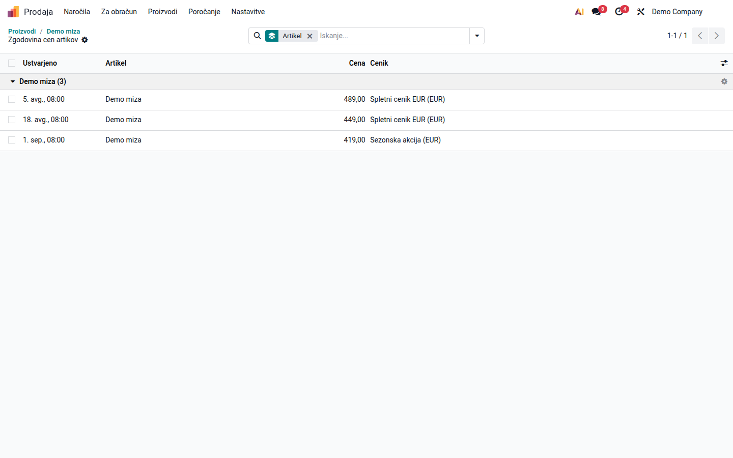Click the date 5. avg., 08:00

pos(44,99)
